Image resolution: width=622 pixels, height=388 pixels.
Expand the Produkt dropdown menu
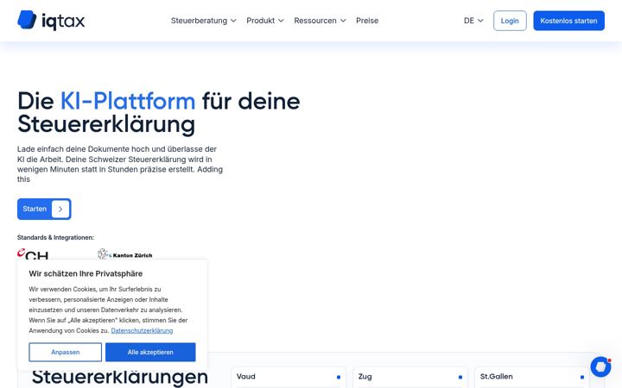[265, 21]
